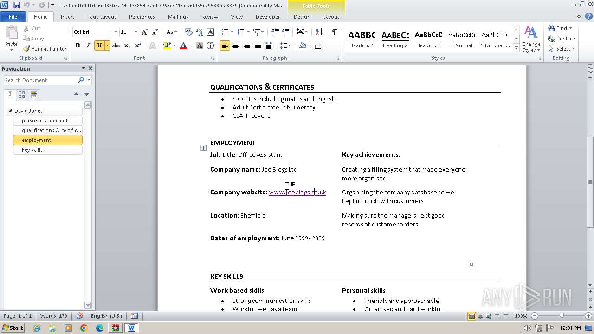The width and height of the screenshot is (594, 334).
Task: Click Change Styles button
Action: (531, 39)
